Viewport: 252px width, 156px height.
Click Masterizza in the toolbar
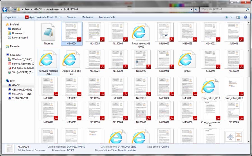[87, 17]
